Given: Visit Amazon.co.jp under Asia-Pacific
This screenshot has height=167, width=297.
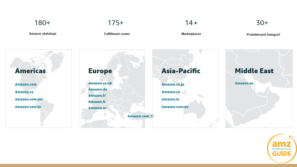Looking at the screenshot, I should click(x=173, y=84).
